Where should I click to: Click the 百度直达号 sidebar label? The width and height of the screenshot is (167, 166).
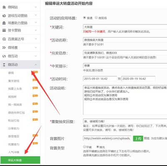pos(16,39)
